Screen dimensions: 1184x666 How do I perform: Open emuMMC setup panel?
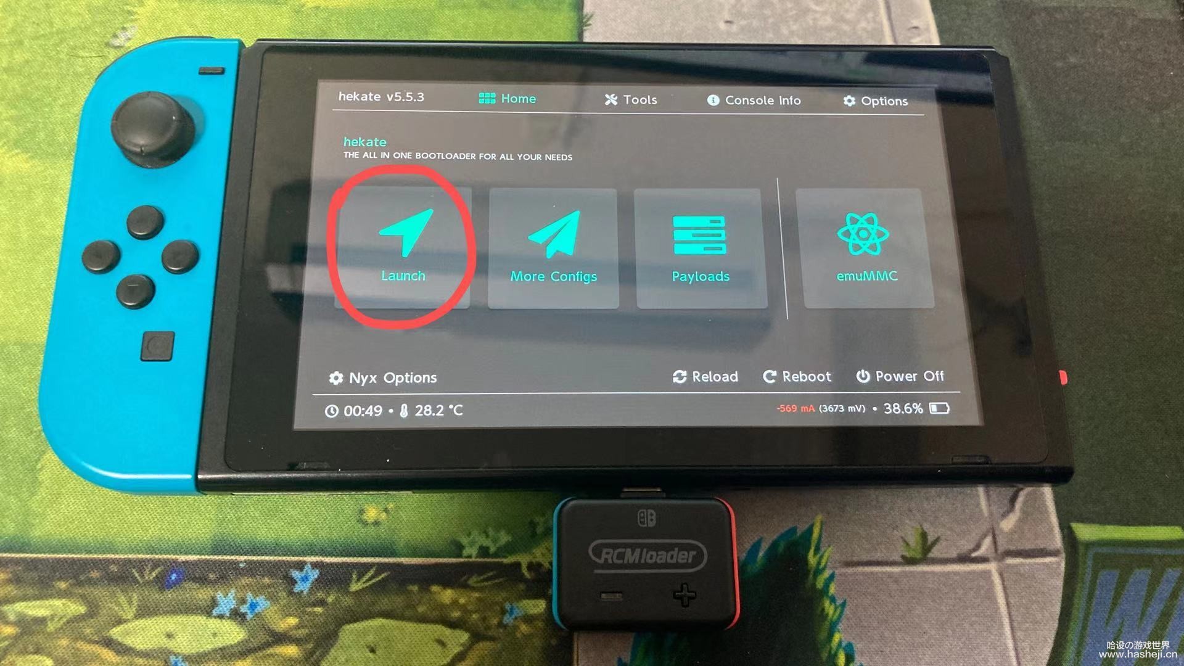click(863, 245)
